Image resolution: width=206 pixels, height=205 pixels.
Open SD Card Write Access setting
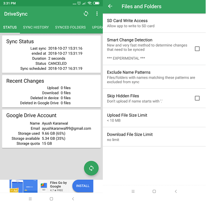click(154, 23)
